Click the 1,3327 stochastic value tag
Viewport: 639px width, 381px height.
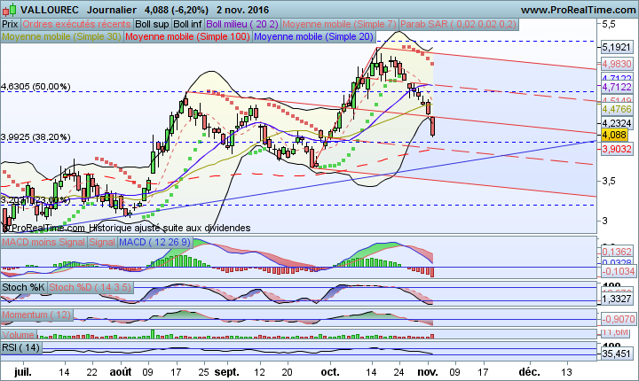pyautogui.click(x=617, y=299)
